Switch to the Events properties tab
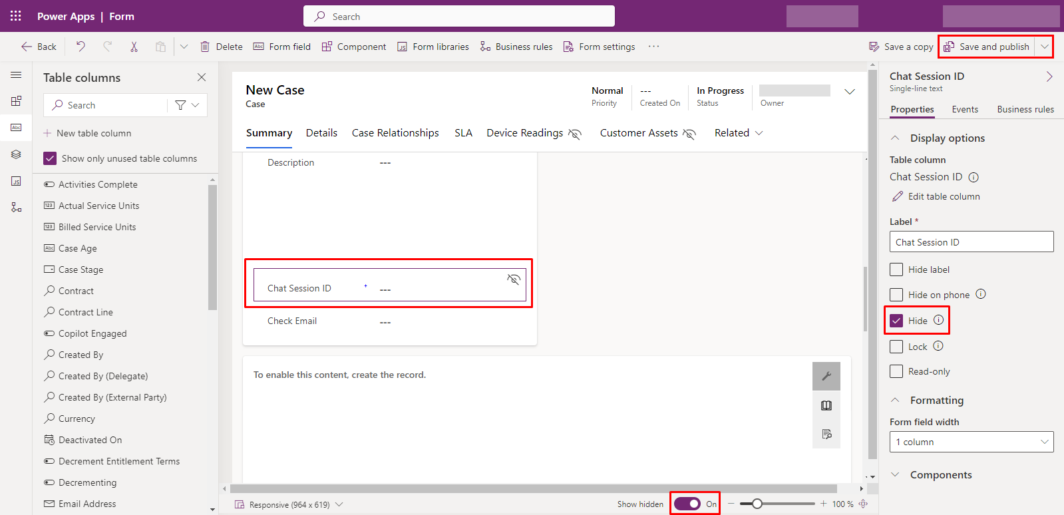Viewport: 1064px width, 515px height. pos(965,109)
